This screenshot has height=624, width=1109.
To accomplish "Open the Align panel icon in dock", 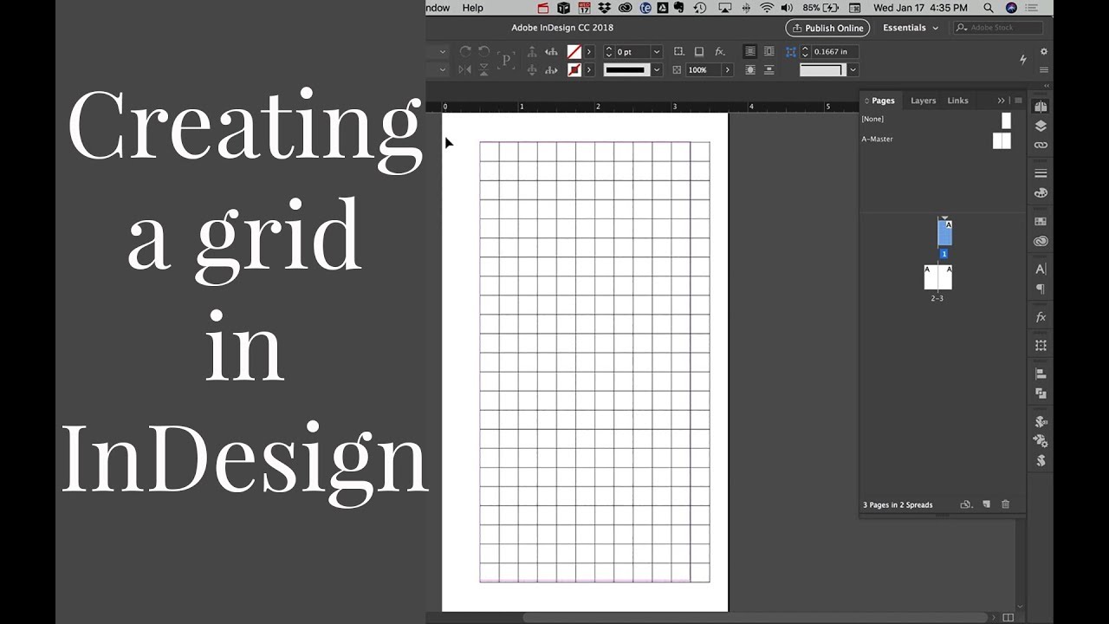I will [x=1041, y=374].
